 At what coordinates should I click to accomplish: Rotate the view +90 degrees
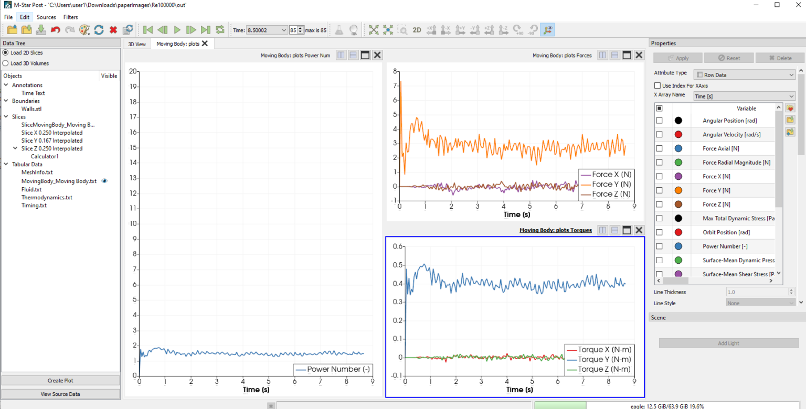(x=517, y=30)
